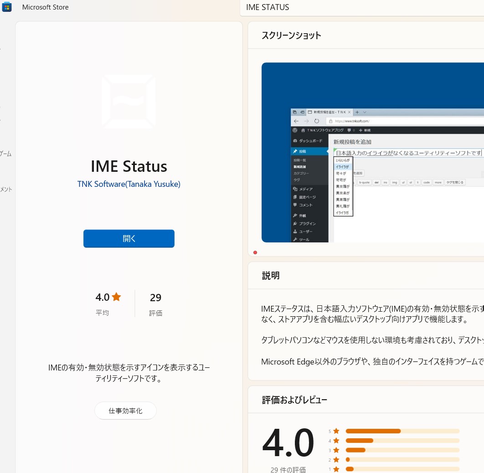Click the Microsoft Store logo in the top bar
The image size is (484, 473).
point(6,7)
